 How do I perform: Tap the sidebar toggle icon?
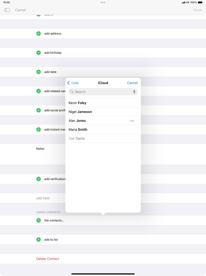click(7, 10)
